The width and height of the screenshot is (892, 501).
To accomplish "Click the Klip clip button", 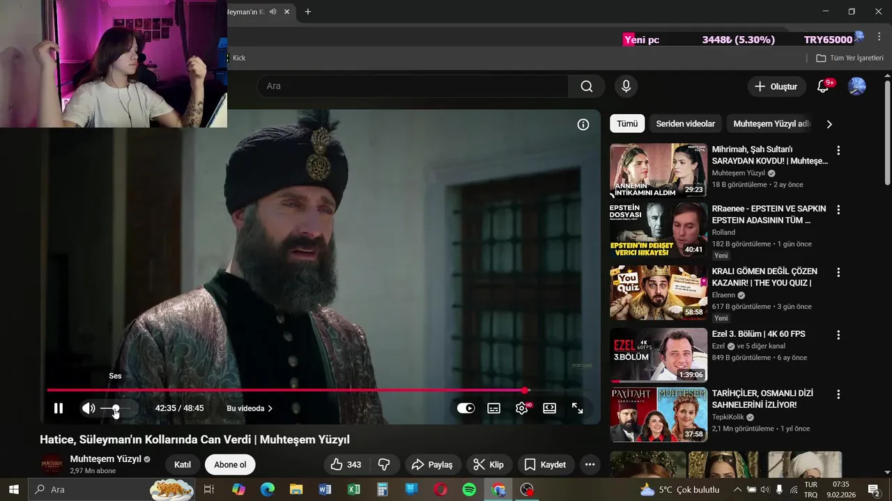I will [x=489, y=465].
